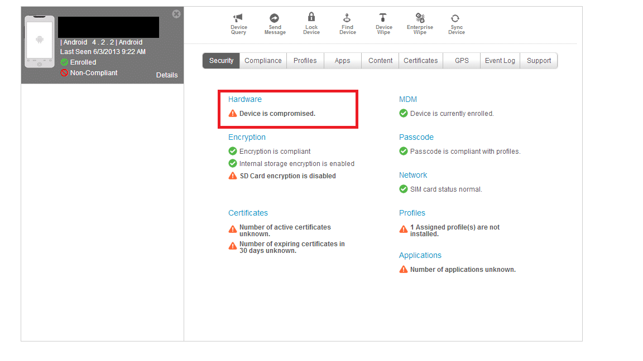643x361 pixels.
Task: Click 'Passcode is compliant with profiles.' text
Action: (466, 152)
